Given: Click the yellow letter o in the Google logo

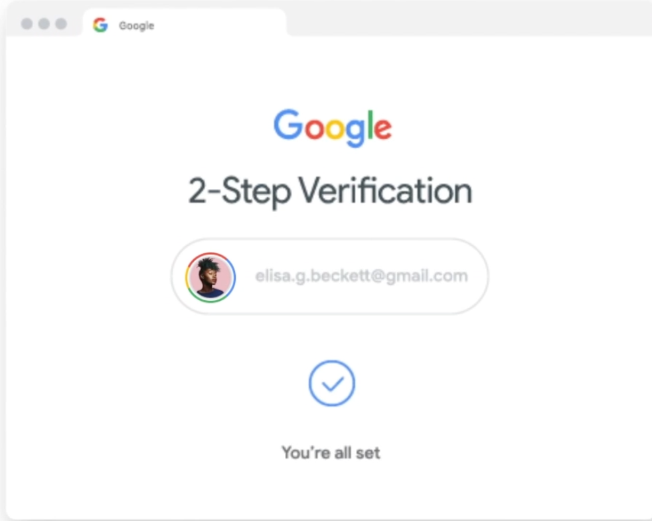Looking at the screenshot, I should click(335, 129).
